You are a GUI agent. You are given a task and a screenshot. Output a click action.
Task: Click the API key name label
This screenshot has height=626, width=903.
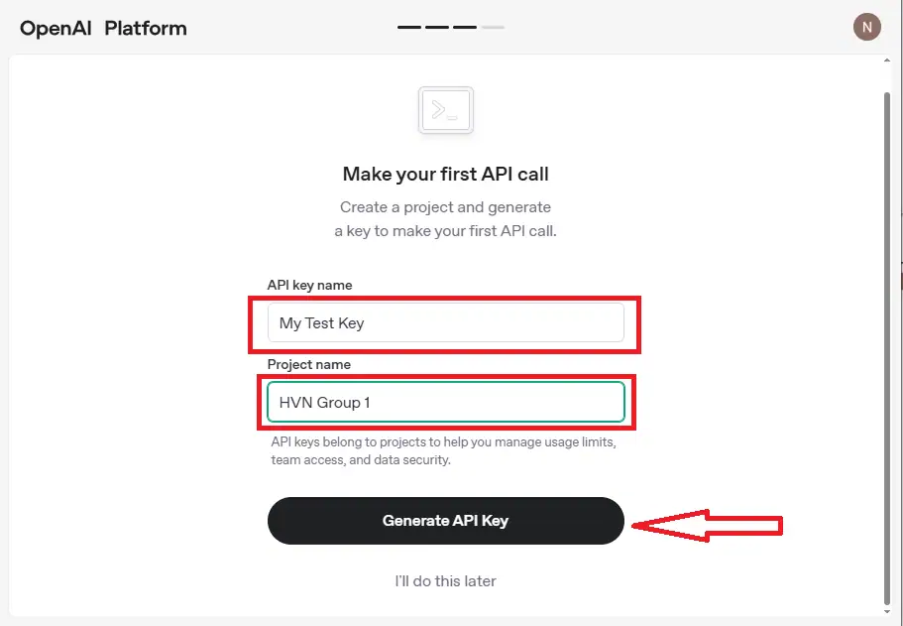coord(309,285)
